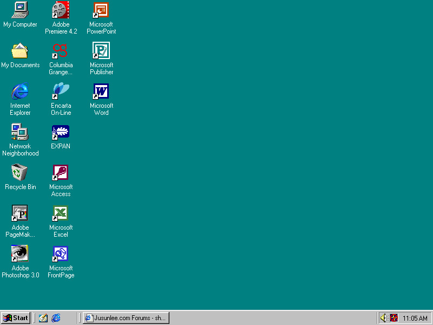Click the Start button
The width and height of the screenshot is (433, 325).
click(16, 318)
